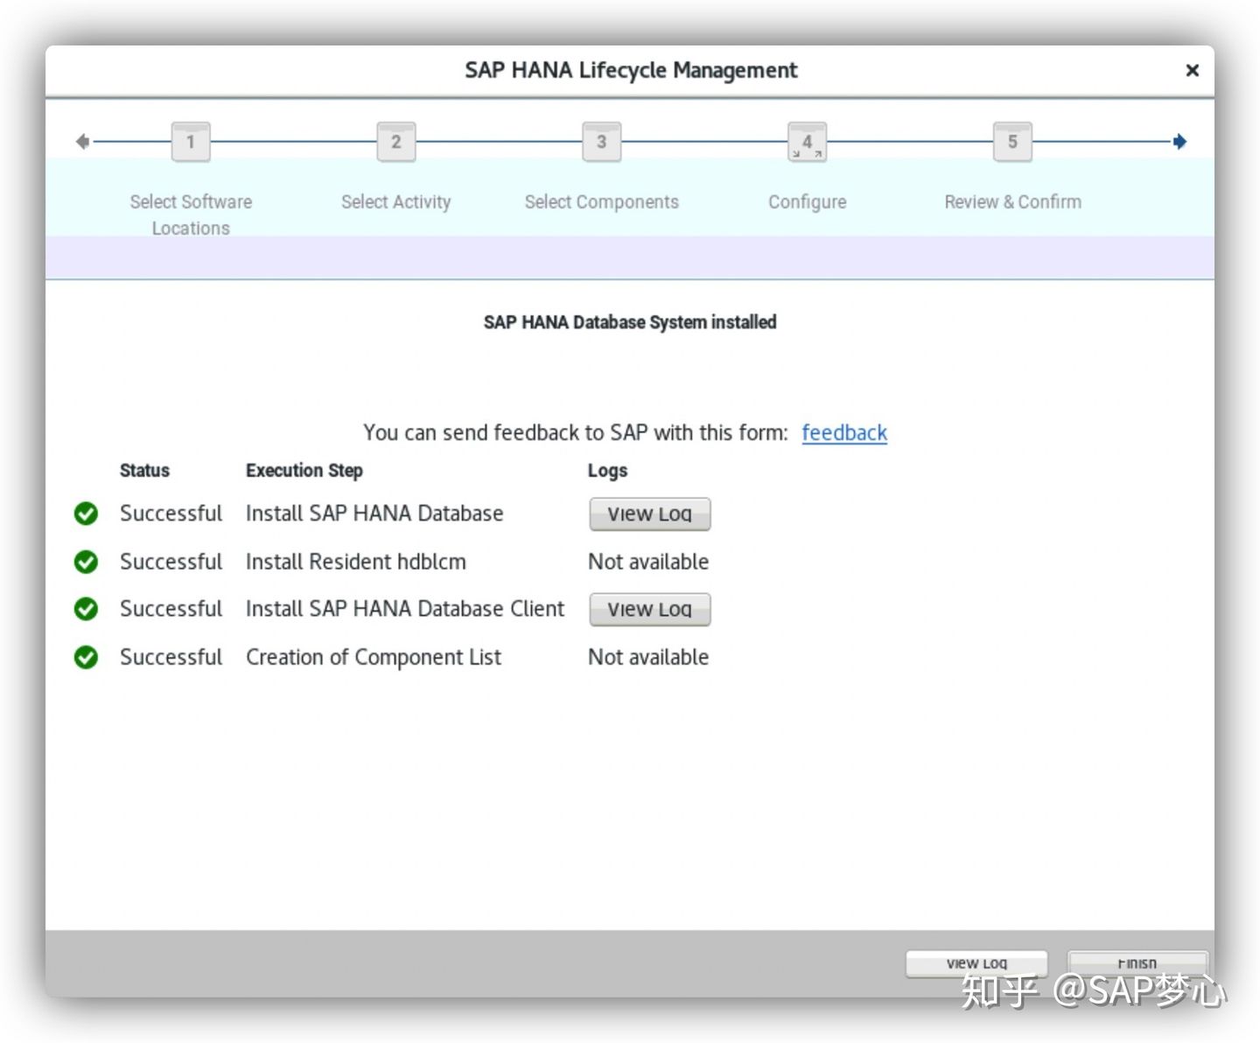This screenshot has width=1260, height=1043.
Task: Click 'Not available' for Resident hdblcm row
Action: 648,562
